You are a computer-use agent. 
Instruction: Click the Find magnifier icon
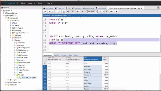coord(57,12)
